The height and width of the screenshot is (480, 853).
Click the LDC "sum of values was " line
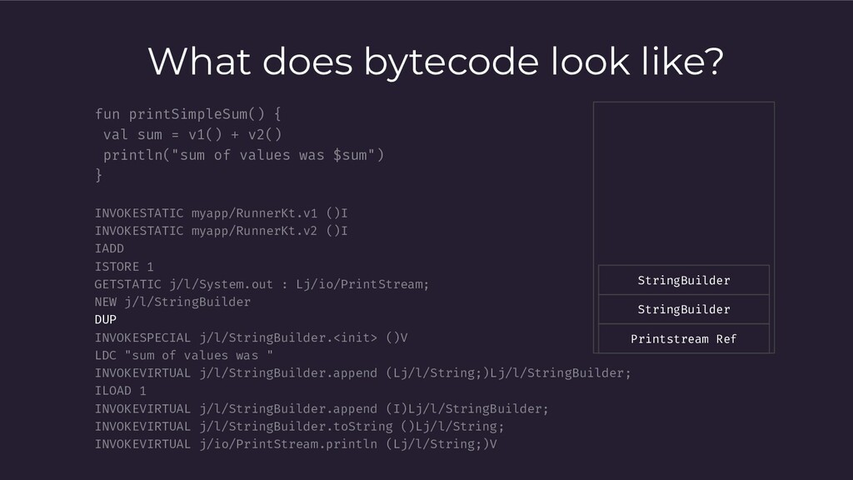184,355
